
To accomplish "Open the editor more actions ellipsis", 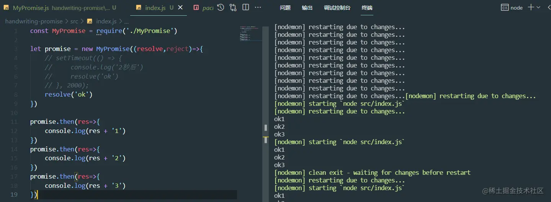I will point(258,7).
